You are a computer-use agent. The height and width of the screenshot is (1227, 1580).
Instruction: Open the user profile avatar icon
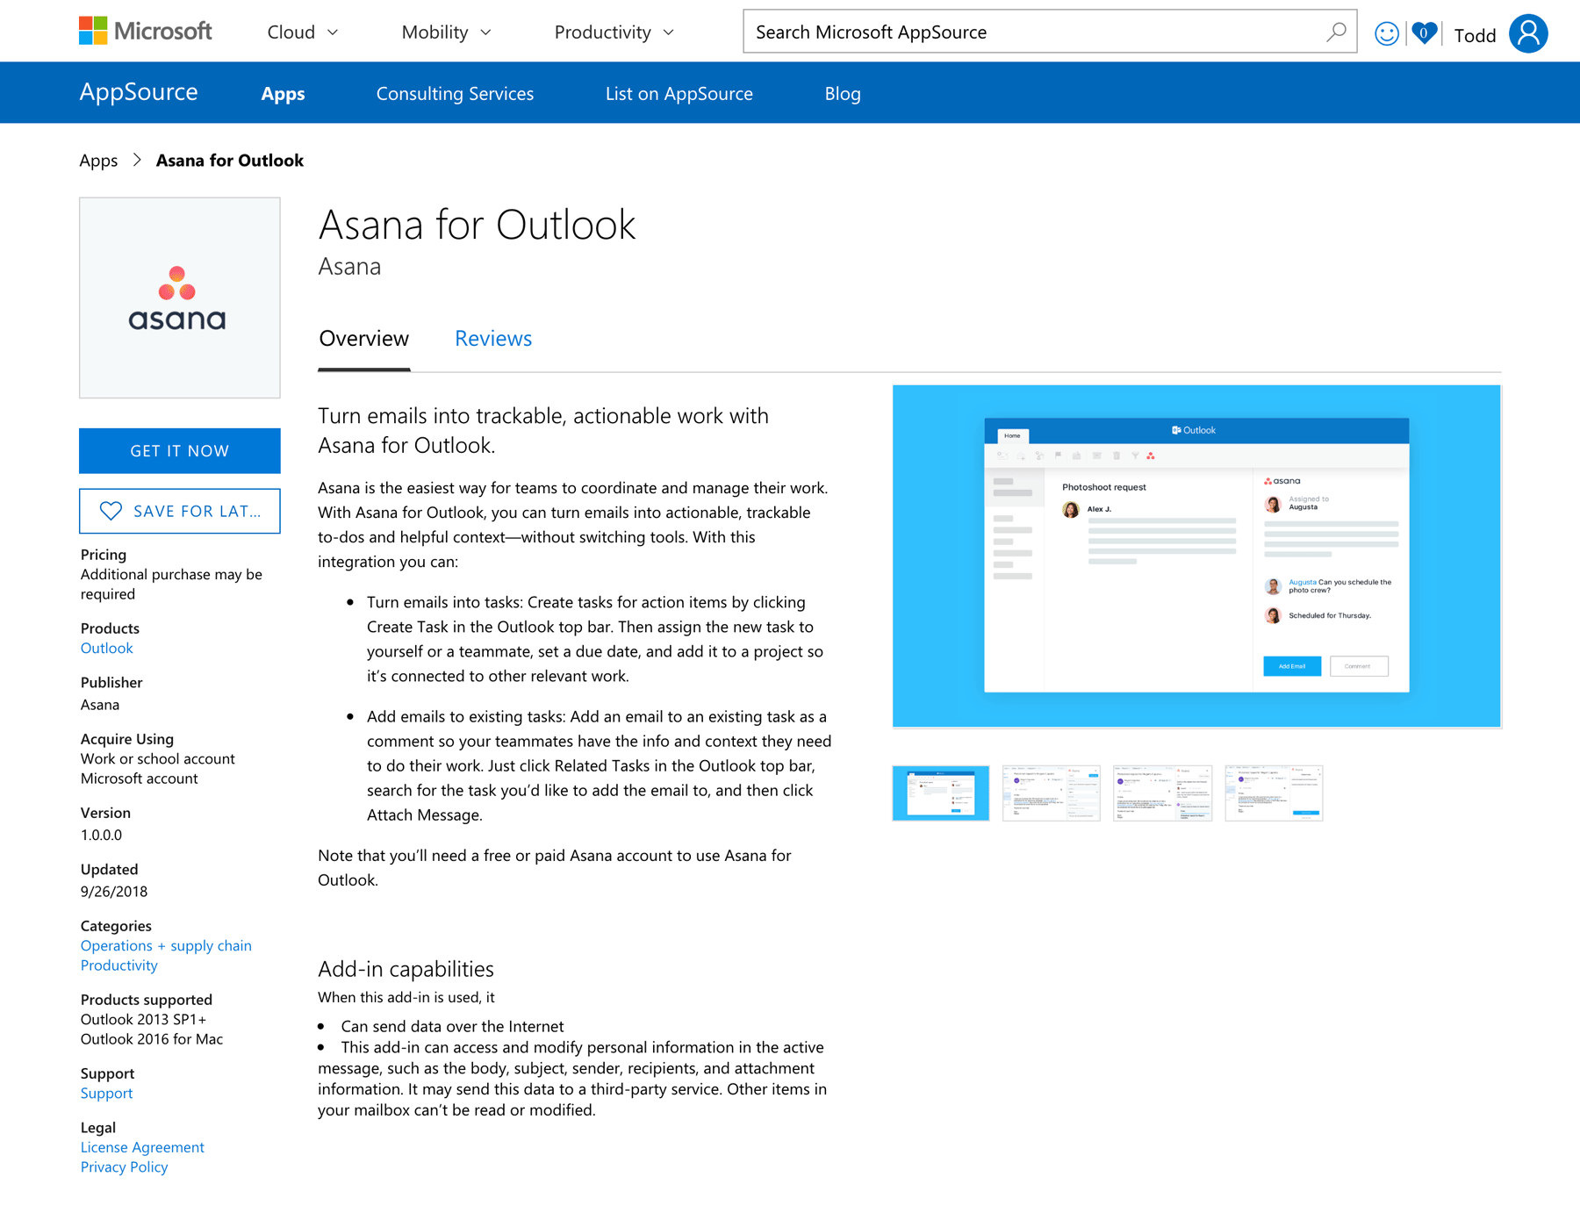1528,33
